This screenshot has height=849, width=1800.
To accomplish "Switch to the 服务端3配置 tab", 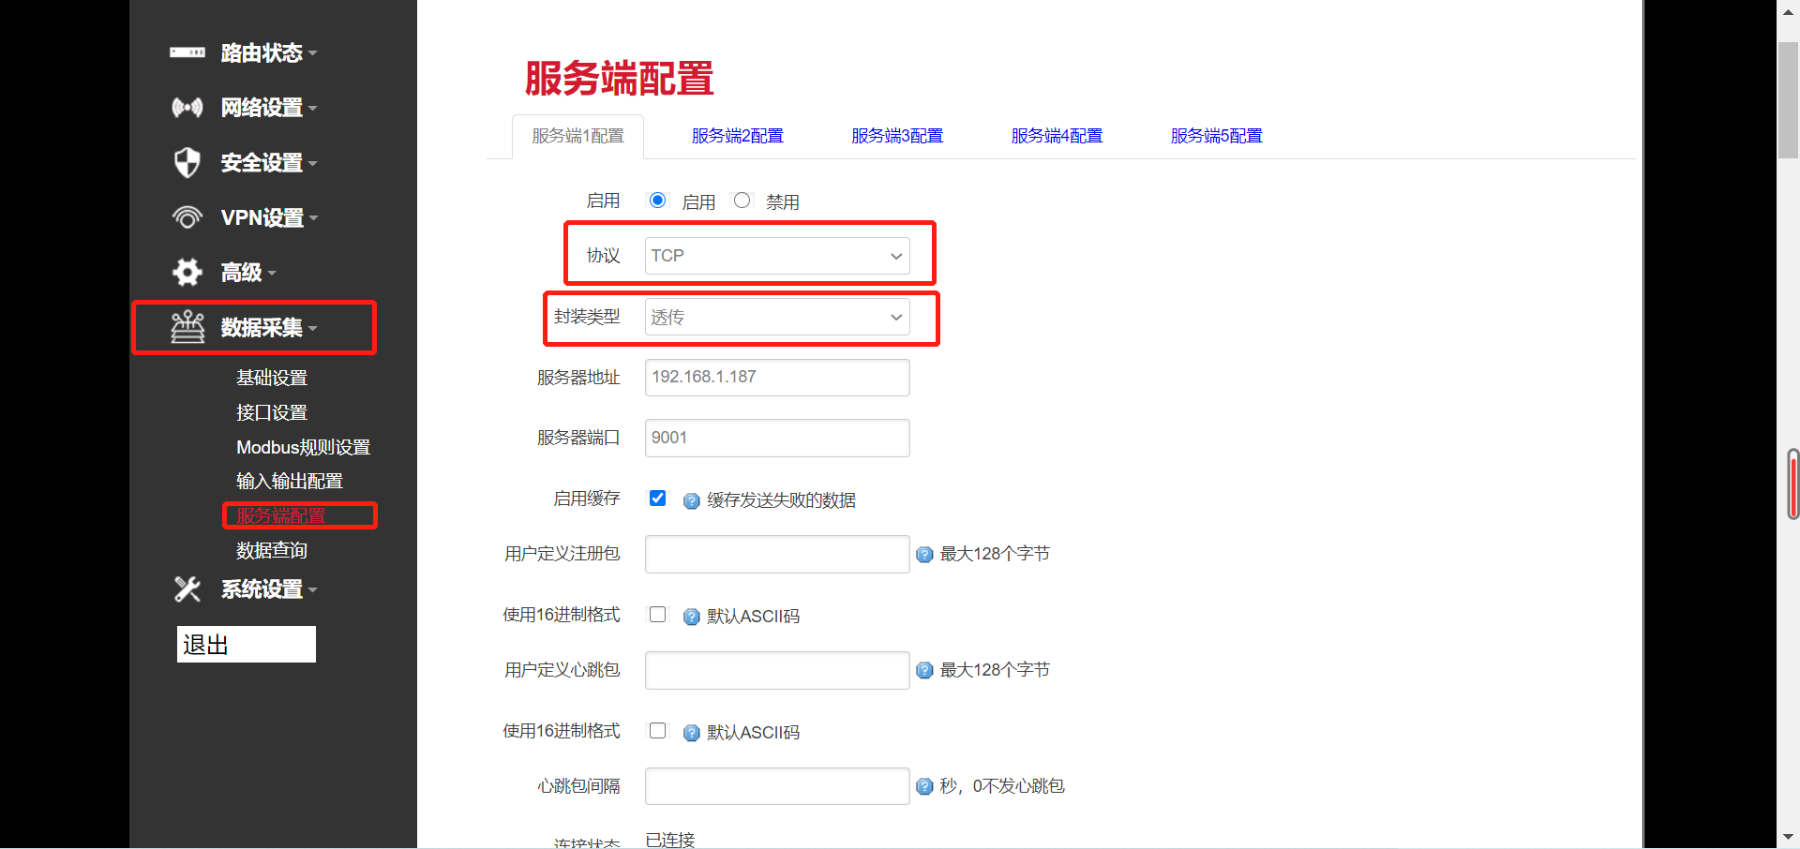I will pyautogui.click(x=896, y=135).
